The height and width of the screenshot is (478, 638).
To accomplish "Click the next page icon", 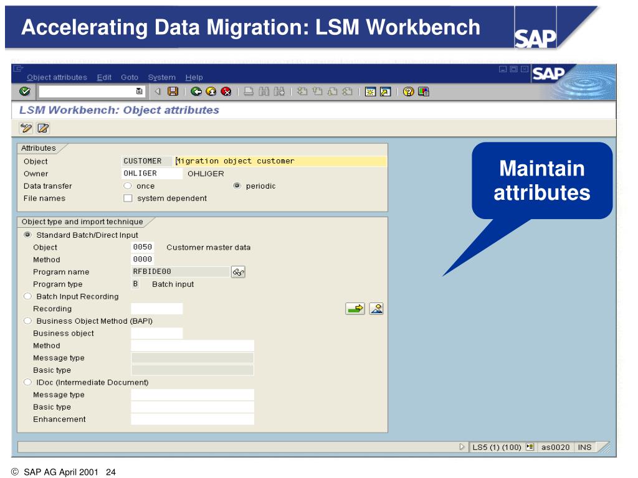I will [x=332, y=91].
